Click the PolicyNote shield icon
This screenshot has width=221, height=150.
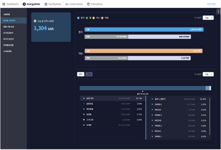pyautogui.click(x=88, y=4)
